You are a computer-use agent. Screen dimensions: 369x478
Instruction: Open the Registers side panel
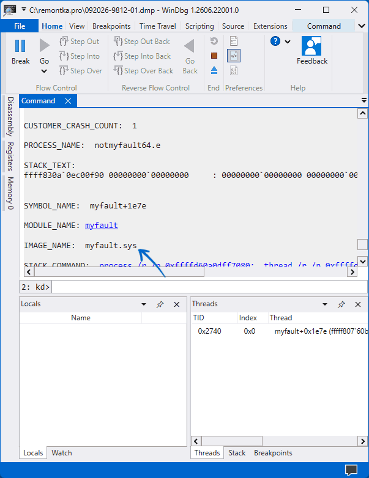coord(10,156)
